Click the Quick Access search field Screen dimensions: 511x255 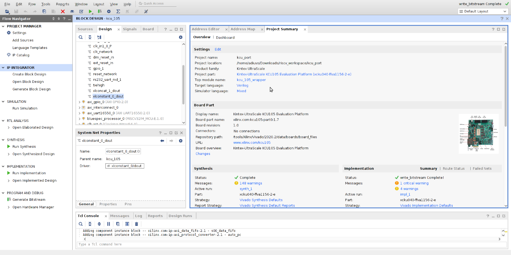pyautogui.click(x=157, y=4)
